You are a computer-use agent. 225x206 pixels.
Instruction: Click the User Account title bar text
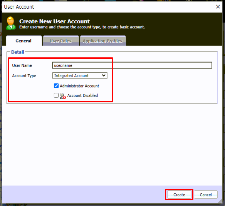click(x=19, y=7)
